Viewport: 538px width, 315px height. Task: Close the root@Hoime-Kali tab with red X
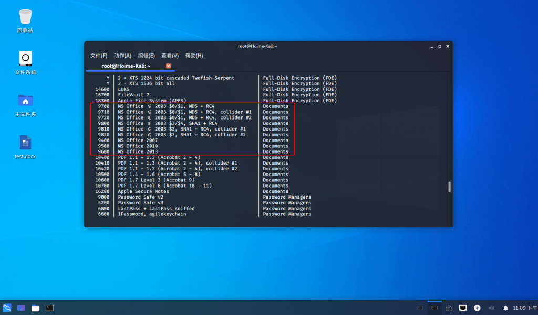pos(169,66)
